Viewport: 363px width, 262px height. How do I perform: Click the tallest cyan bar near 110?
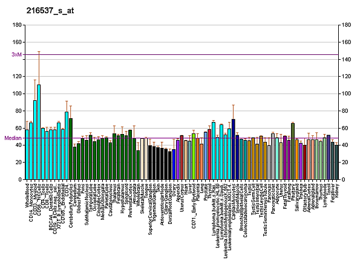click(39, 132)
